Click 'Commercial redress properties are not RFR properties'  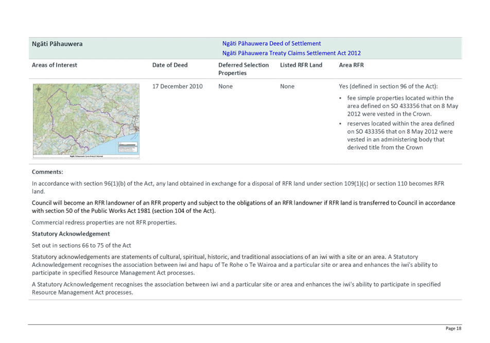[x=104, y=223]
